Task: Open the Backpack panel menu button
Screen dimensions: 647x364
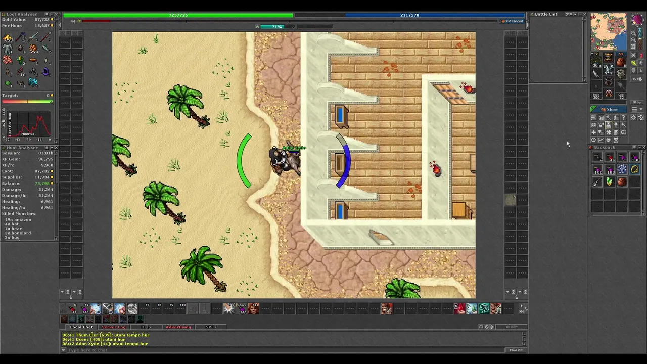Action: pyautogui.click(x=634, y=147)
